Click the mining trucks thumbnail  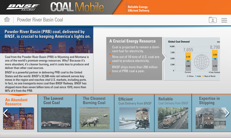[56, 118]
